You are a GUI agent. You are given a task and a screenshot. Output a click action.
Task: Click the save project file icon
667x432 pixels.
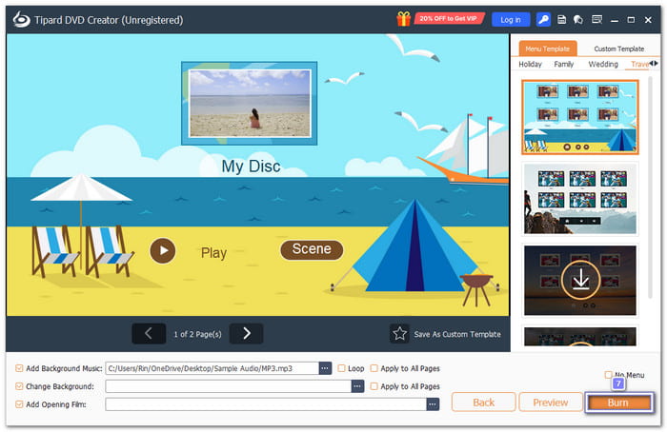[561, 20]
